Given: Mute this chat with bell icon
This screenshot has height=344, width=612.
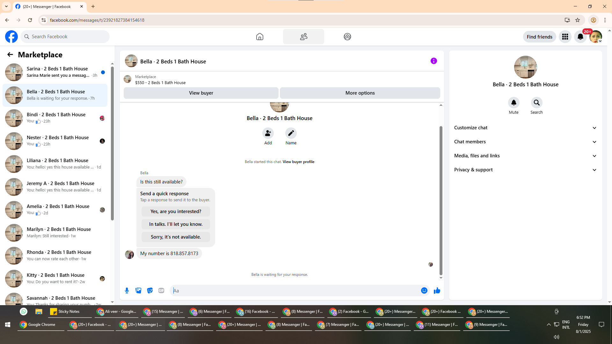Looking at the screenshot, I should (x=514, y=103).
